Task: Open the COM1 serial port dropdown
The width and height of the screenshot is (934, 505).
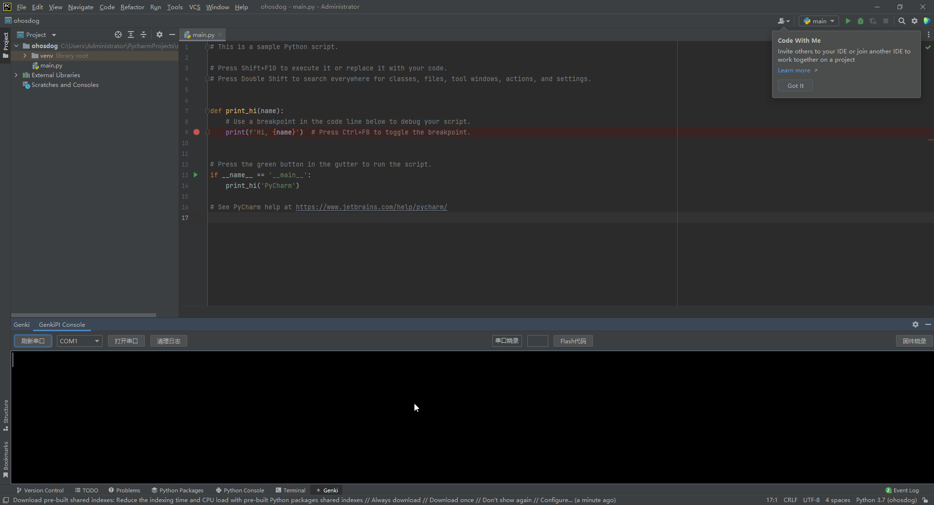Action: coord(80,341)
